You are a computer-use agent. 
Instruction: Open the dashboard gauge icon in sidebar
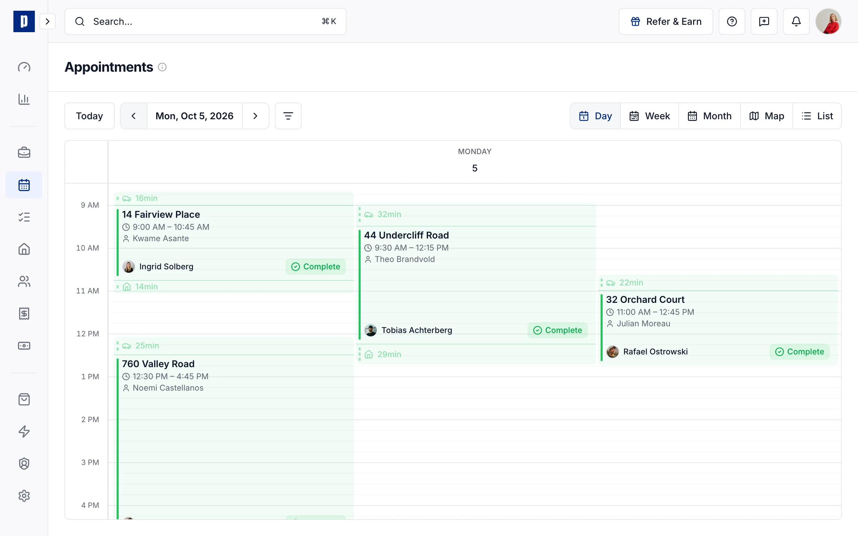click(24, 67)
